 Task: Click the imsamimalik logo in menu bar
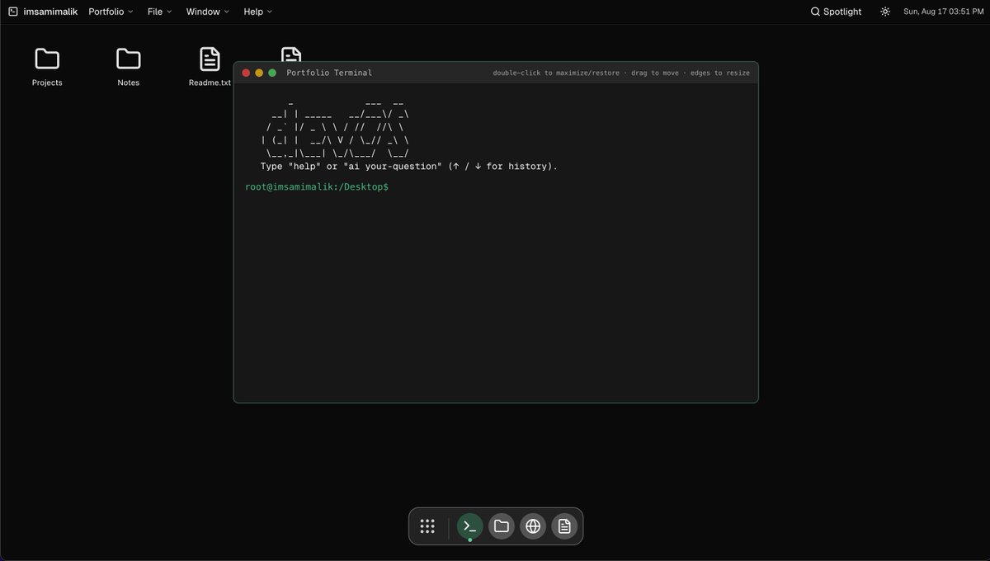click(43, 12)
